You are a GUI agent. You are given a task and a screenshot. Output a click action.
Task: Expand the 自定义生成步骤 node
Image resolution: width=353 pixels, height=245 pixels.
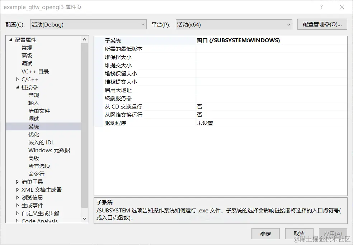(17, 213)
